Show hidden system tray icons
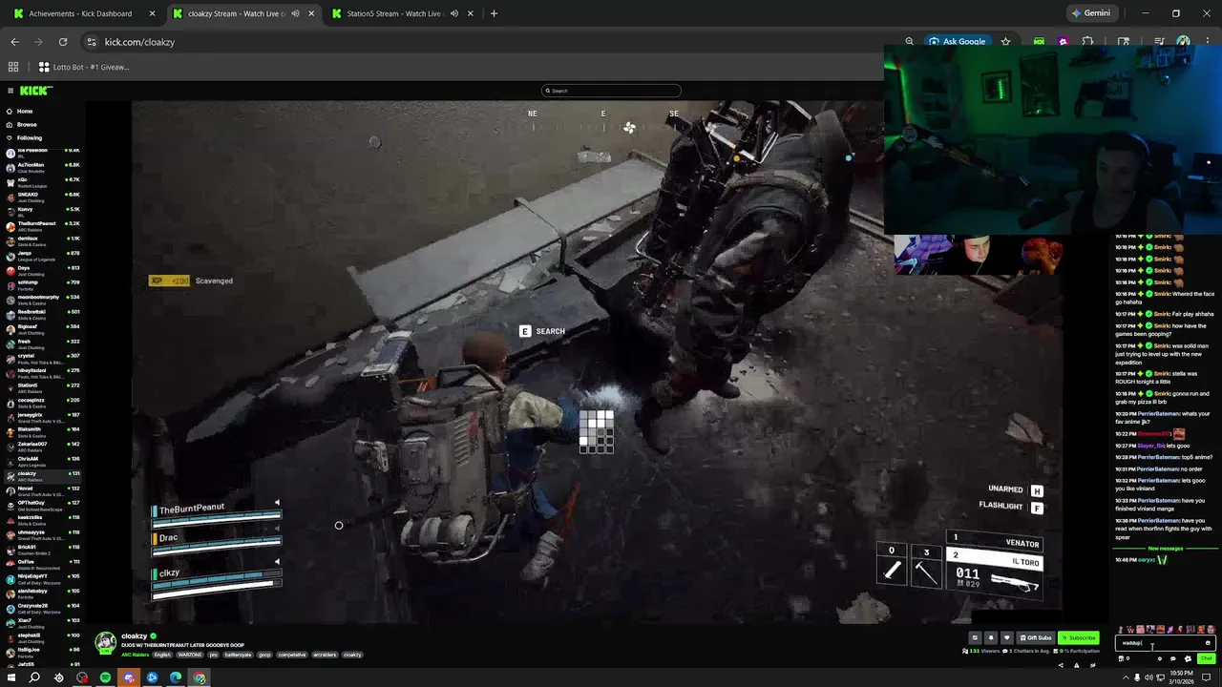The image size is (1222, 687). [x=1126, y=677]
